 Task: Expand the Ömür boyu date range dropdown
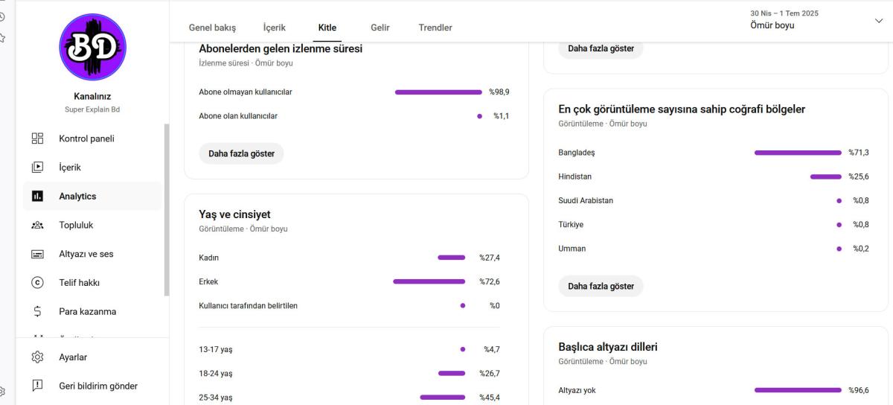(x=816, y=20)
